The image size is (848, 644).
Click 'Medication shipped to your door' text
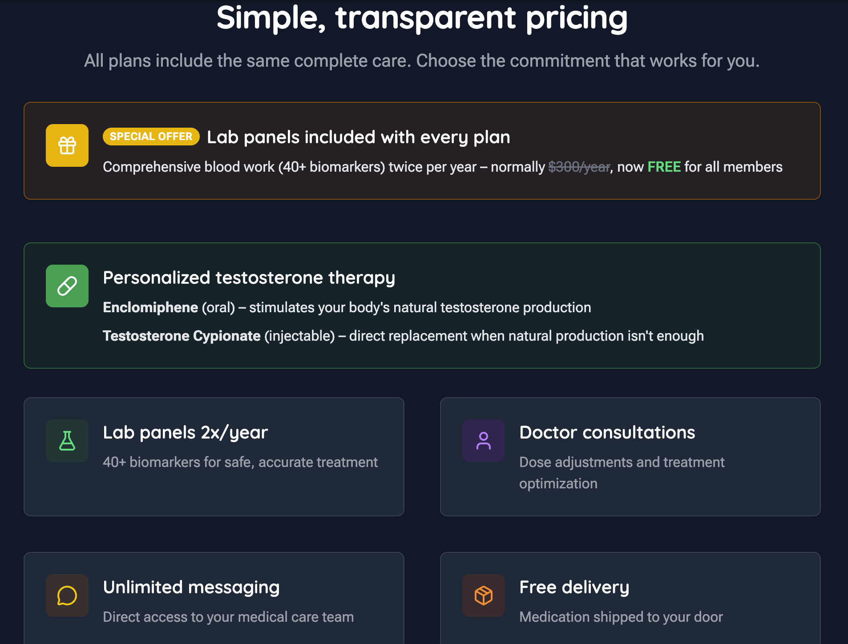[621, 617]
